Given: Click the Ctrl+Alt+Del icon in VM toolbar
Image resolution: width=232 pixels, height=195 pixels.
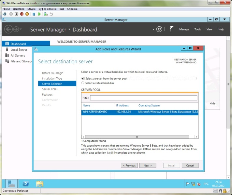Looking at the screenshot, I should pos(4,14).
